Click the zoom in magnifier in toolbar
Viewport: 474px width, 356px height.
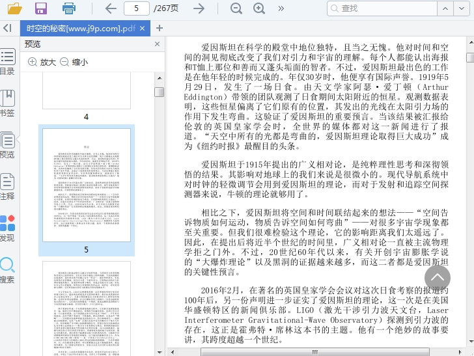coord(259,8)
